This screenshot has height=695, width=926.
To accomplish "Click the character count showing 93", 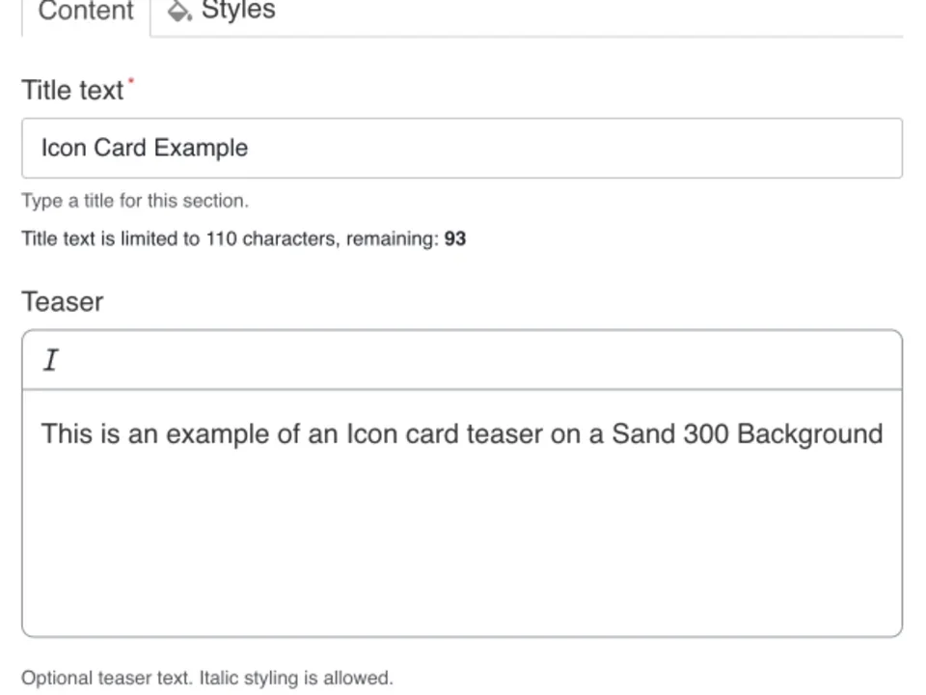I will click(457, 238).
